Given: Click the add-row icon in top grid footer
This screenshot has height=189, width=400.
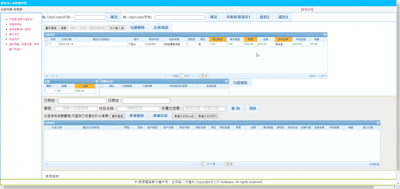Looking at the screenshot, I should tap(46, 76).
